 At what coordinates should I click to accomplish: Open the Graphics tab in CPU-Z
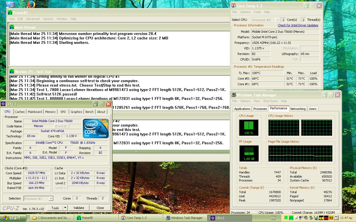tap(76, 112)
